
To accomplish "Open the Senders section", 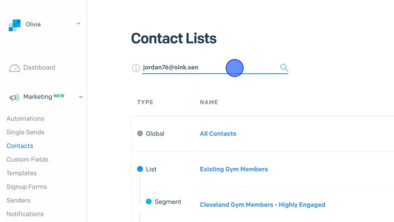I will pos(18,200).
